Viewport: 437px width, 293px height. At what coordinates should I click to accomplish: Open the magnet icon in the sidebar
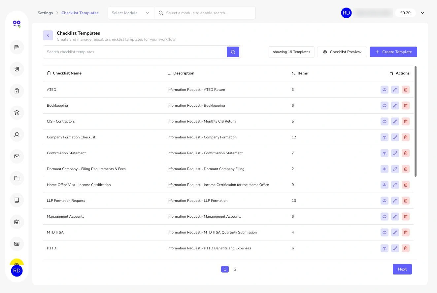pos(17,69)
